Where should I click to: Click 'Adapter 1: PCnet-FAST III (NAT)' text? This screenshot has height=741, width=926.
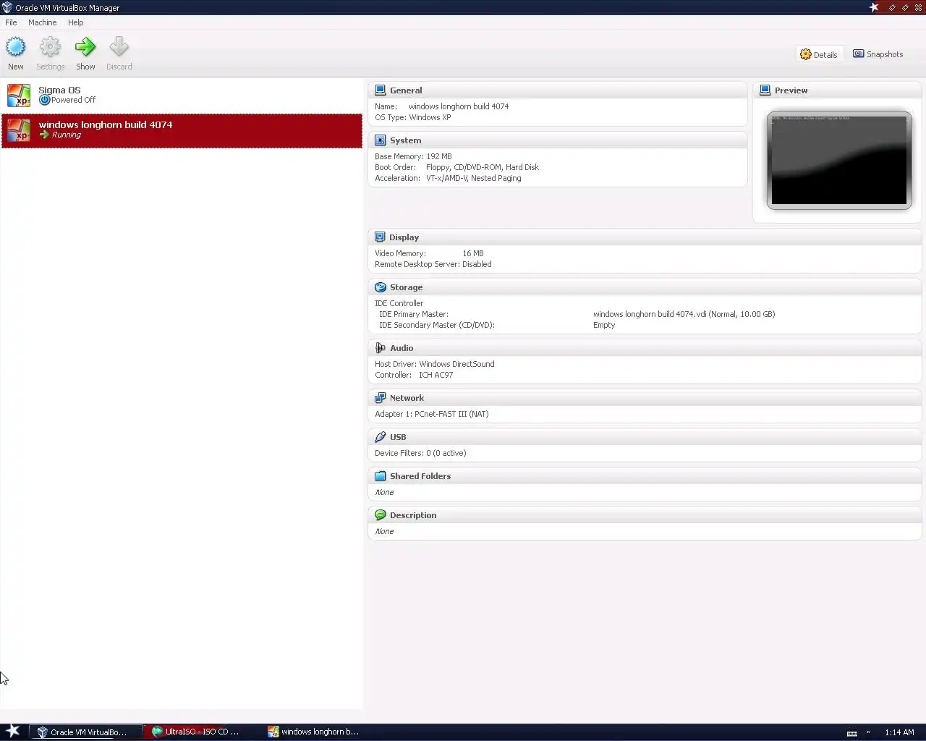(x=432, y=414)
